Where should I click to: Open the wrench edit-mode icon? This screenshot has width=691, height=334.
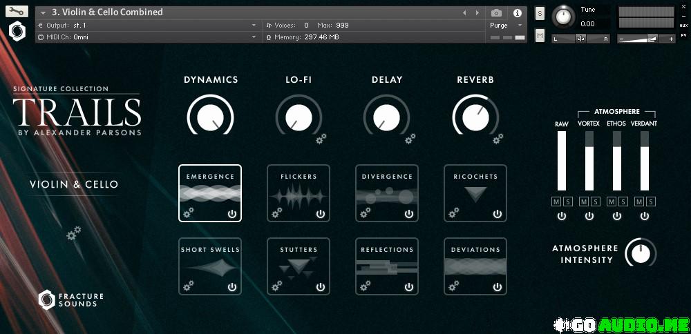pyautogui.click(x=17, y=12)
